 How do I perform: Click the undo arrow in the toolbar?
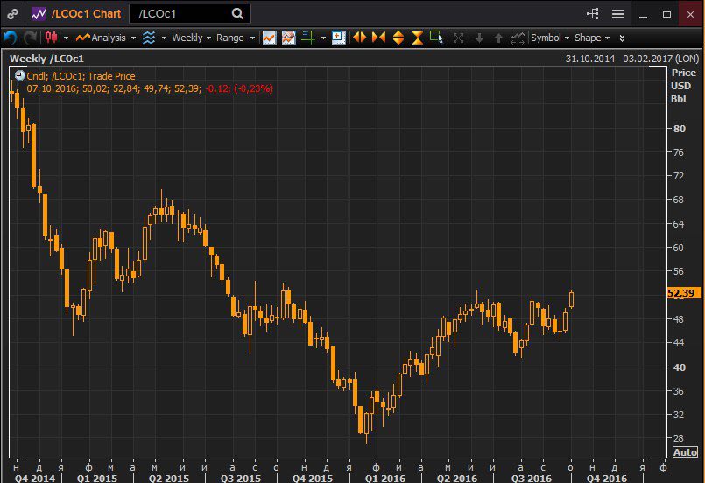[11, 38]
